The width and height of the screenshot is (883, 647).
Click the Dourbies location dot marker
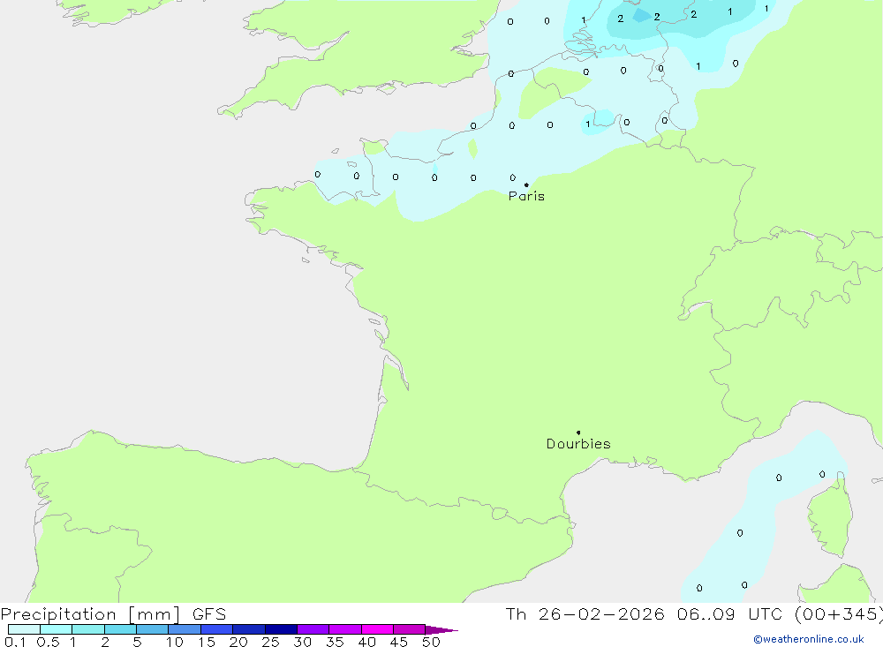[578, 433]
